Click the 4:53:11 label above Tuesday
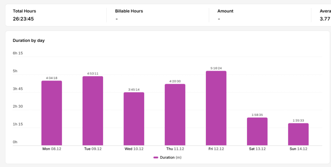331x167 pixels. click(93, 74)
